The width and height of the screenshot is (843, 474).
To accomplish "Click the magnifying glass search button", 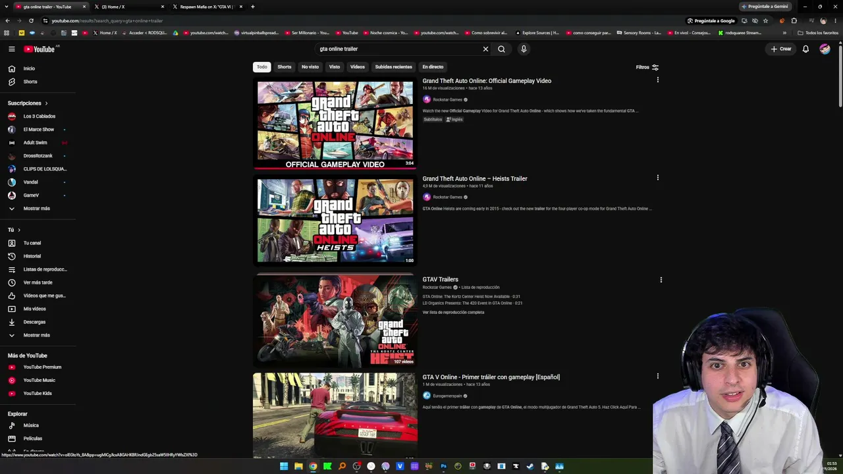I will coord(501,49).
